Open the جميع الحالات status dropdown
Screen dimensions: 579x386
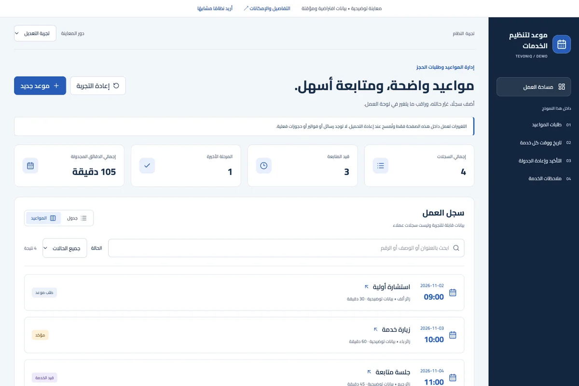[65, 248]
